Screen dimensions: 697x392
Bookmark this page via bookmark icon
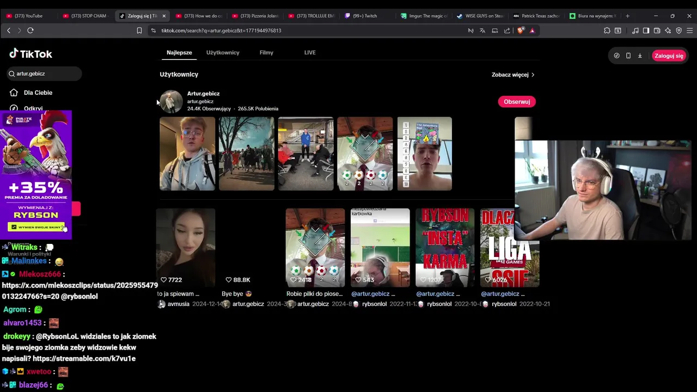tap(139, 30)
